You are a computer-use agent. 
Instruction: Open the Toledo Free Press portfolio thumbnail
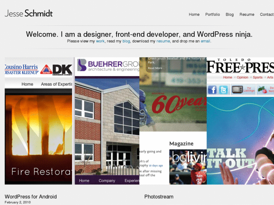240,121
